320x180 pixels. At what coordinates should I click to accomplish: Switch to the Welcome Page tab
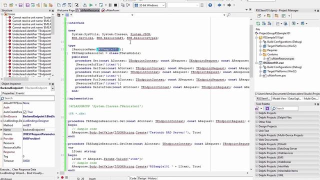(65, 10)
